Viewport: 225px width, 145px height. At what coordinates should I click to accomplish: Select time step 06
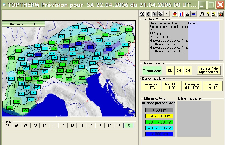7,125
